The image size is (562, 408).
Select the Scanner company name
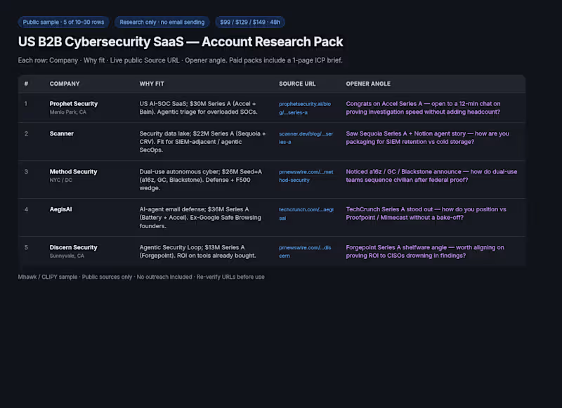62,133
